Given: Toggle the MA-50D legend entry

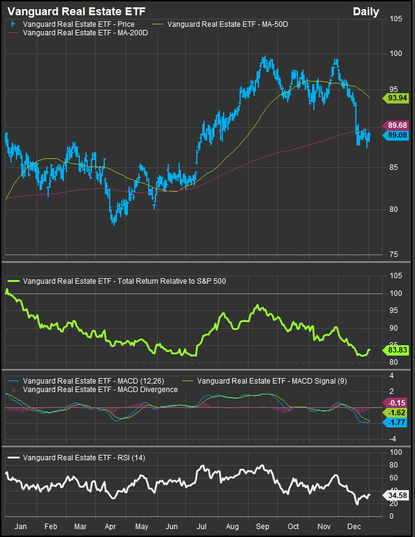Looking at the screenshot, I should pyautogui.click(x=219, y=24).
